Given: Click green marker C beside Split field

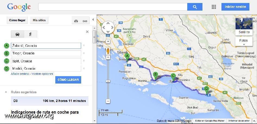Looking at the screenshot, I should pyautogui.click(x=7, y=61).
